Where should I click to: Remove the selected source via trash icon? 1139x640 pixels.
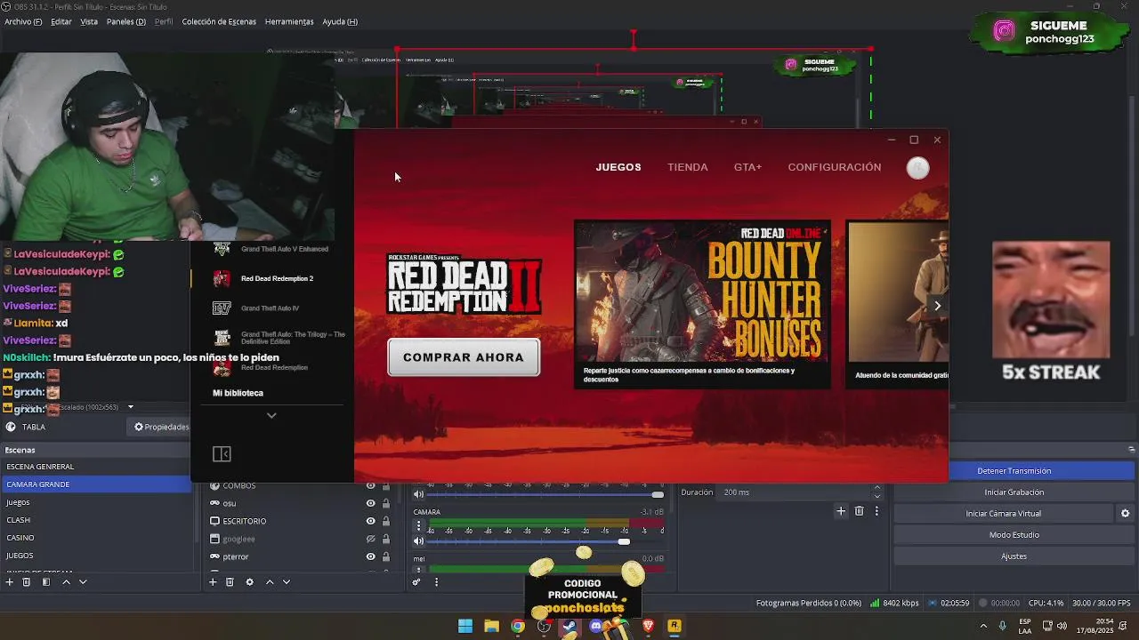(x=230, y=581)
